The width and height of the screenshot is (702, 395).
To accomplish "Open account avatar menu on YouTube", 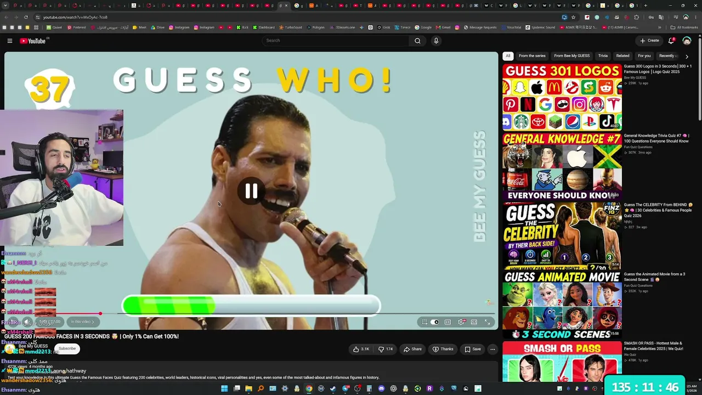I will pyautogui.click(x=687, y=41).
